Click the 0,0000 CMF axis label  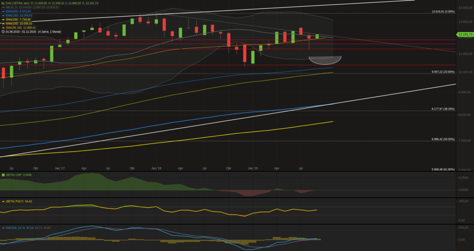[464, 190]
